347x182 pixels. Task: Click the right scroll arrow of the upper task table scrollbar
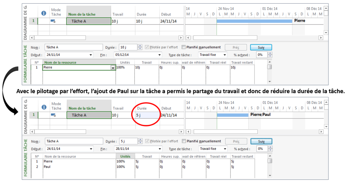click(181, 38)
